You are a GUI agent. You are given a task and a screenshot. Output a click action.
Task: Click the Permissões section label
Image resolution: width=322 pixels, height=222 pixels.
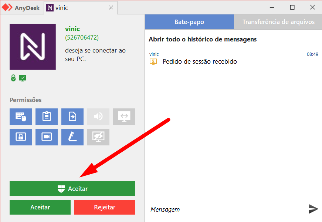coord(26,100)
